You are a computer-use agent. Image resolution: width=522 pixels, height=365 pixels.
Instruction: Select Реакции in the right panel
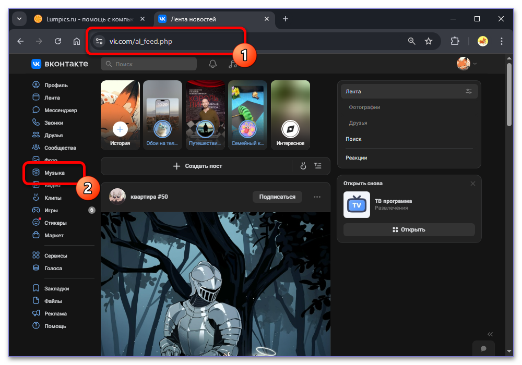pos(356,157)
